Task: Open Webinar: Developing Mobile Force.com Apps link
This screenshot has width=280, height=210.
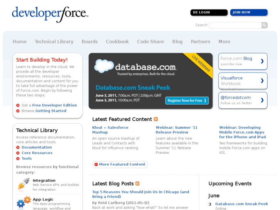Action: (243, 132)
